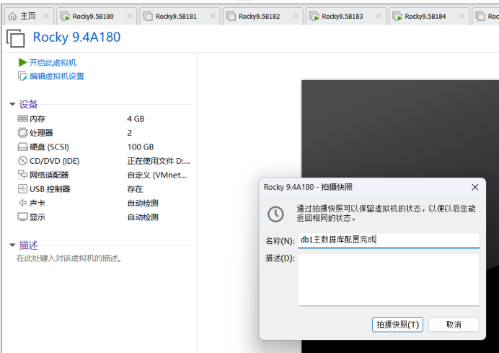Click the sound card (声卡) icon

pyautogui.click(x=22, y=203)
